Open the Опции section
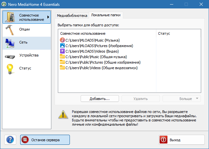 click(27, 30)
